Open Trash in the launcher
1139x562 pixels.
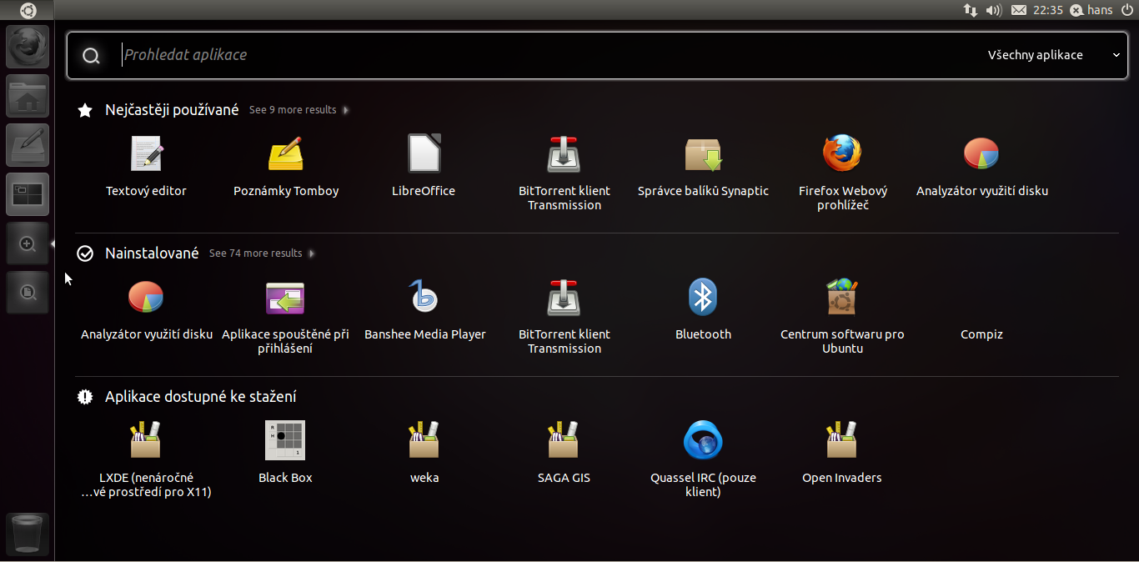[x=28, y=534]
